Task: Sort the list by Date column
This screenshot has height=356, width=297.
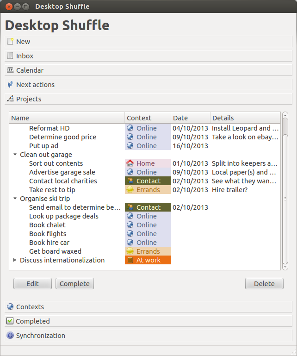Action: 190,118
